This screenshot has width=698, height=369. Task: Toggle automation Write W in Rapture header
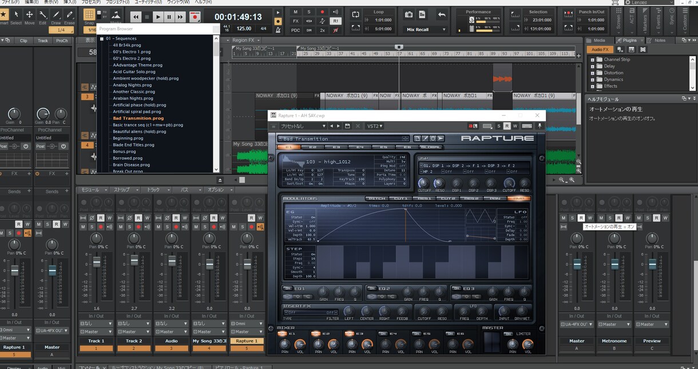tap(514, 126)
